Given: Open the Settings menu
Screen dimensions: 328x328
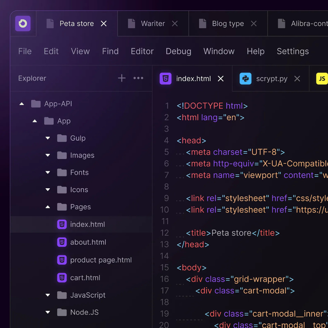Looking at the screenshot, I should coord(292,51).
